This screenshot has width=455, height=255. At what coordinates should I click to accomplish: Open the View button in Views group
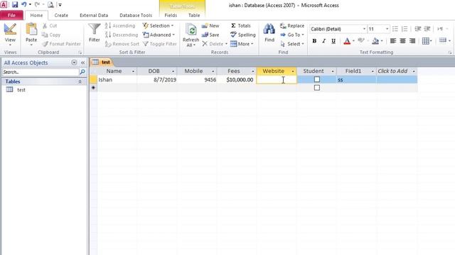(x=10, y=35)
